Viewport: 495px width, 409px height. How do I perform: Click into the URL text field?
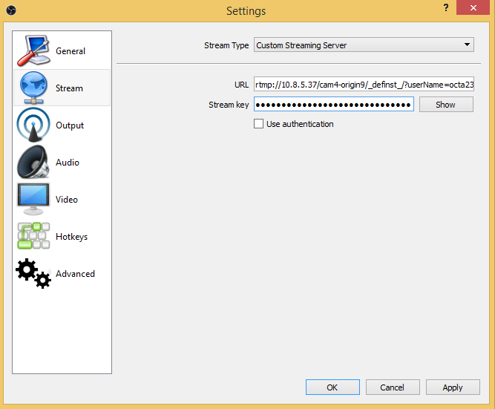(363, 85)
